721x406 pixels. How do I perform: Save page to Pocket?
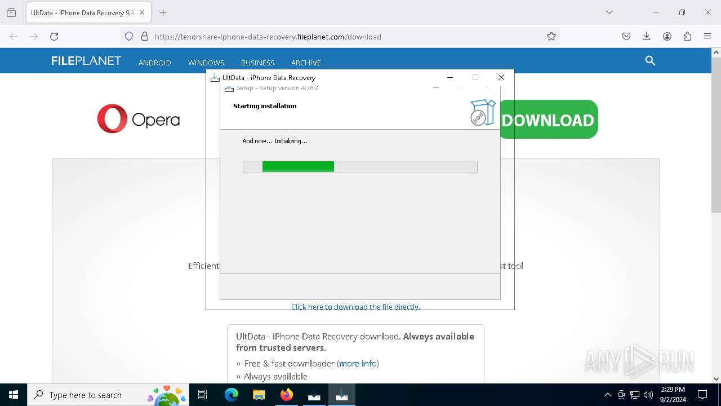click(x=626, y=36)
